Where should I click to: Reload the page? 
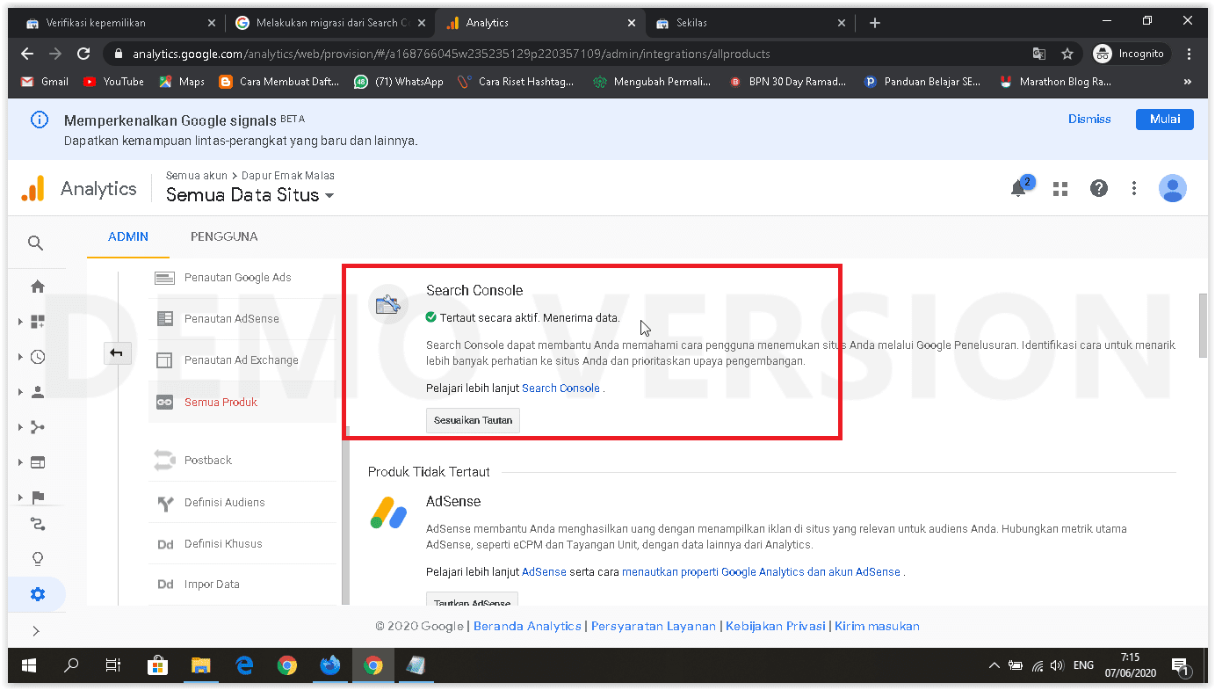click(x=83, y=54)
